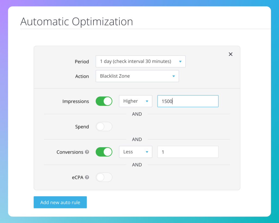Screen dimensions: 279x223
Task: Turn off the Conversions toggle
Action: 104,152
